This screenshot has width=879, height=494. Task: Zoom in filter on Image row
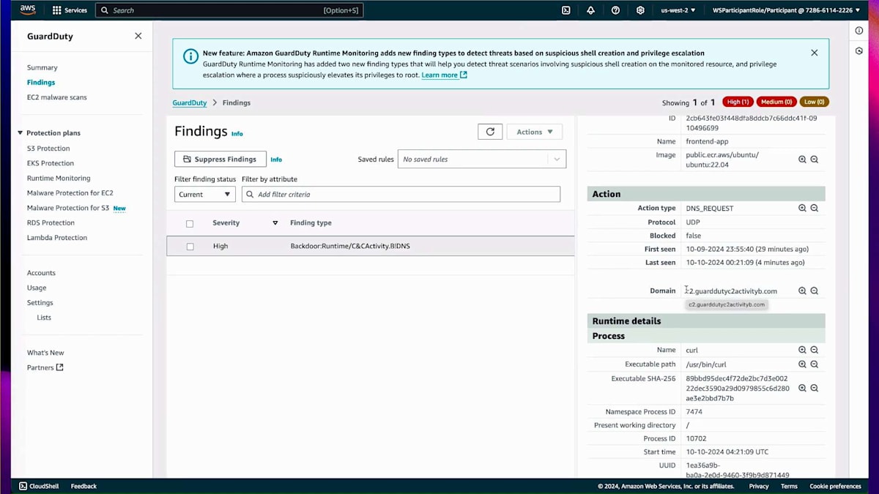tap(802, 160)
